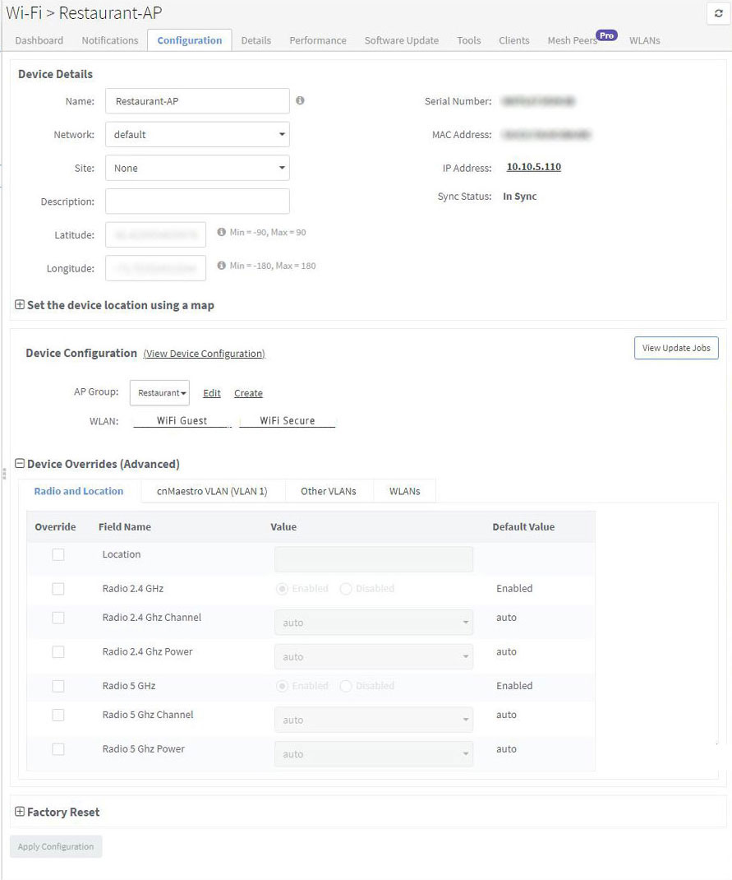The width and height of the screenshot is (732, 880).
Task: View the Clients tab
Action: coord(514,40)
